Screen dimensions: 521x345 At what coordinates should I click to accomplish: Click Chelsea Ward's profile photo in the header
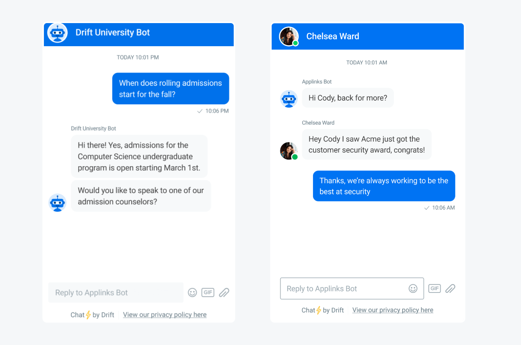[x=288, y=36]
